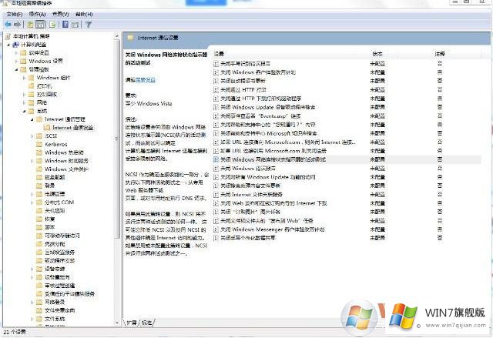
Task: Open the 操作(A) menu
Action: click(x=38, y=14)
